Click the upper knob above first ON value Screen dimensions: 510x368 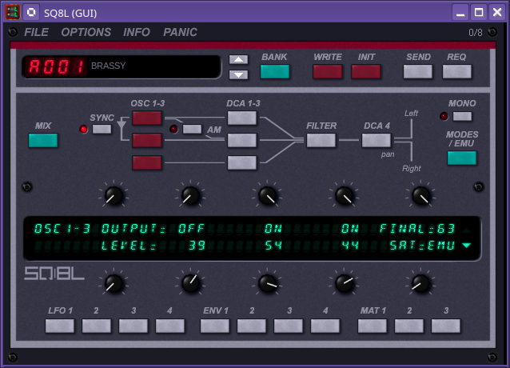[x=267, y=195]
